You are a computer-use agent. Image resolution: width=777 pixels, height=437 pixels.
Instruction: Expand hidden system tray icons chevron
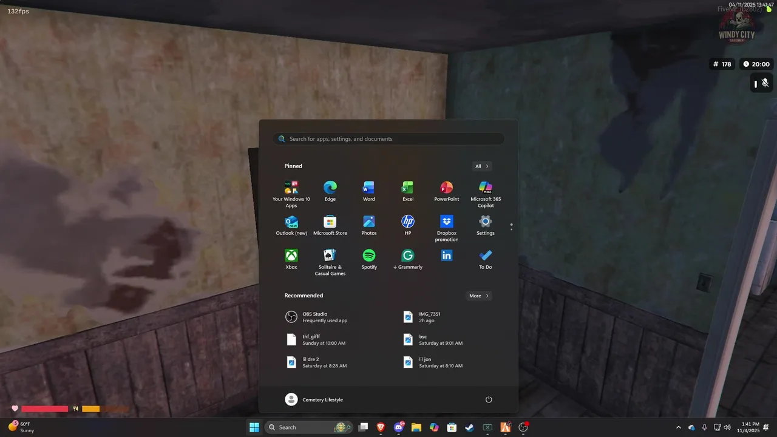coord(679,427)
